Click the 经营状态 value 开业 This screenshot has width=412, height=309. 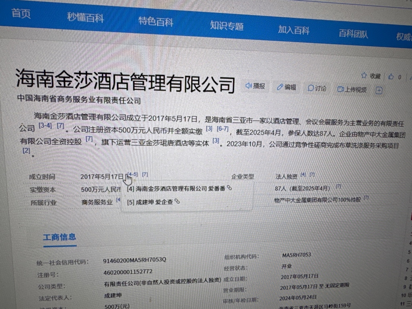[286, 266]
